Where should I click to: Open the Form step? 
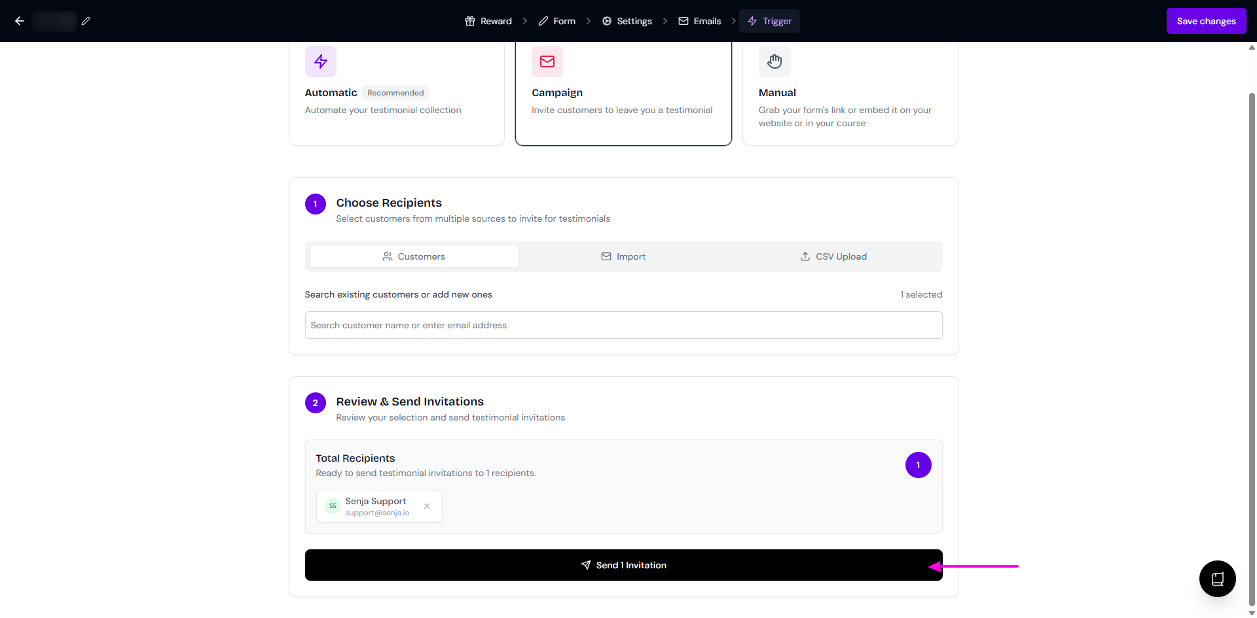pos(557,21)
